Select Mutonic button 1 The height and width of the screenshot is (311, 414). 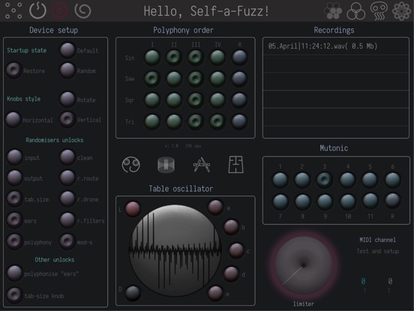[x=280, y=180]
